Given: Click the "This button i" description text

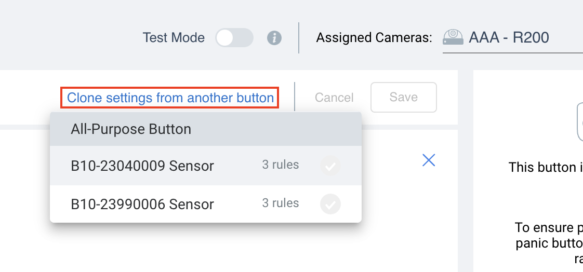Looking at the screenshot, I should [x=546, y=167].
